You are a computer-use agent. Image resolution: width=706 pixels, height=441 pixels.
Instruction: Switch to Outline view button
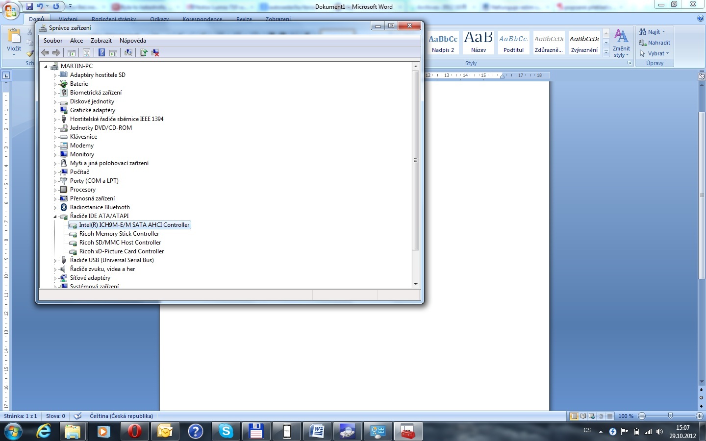(x=601, y=416)
